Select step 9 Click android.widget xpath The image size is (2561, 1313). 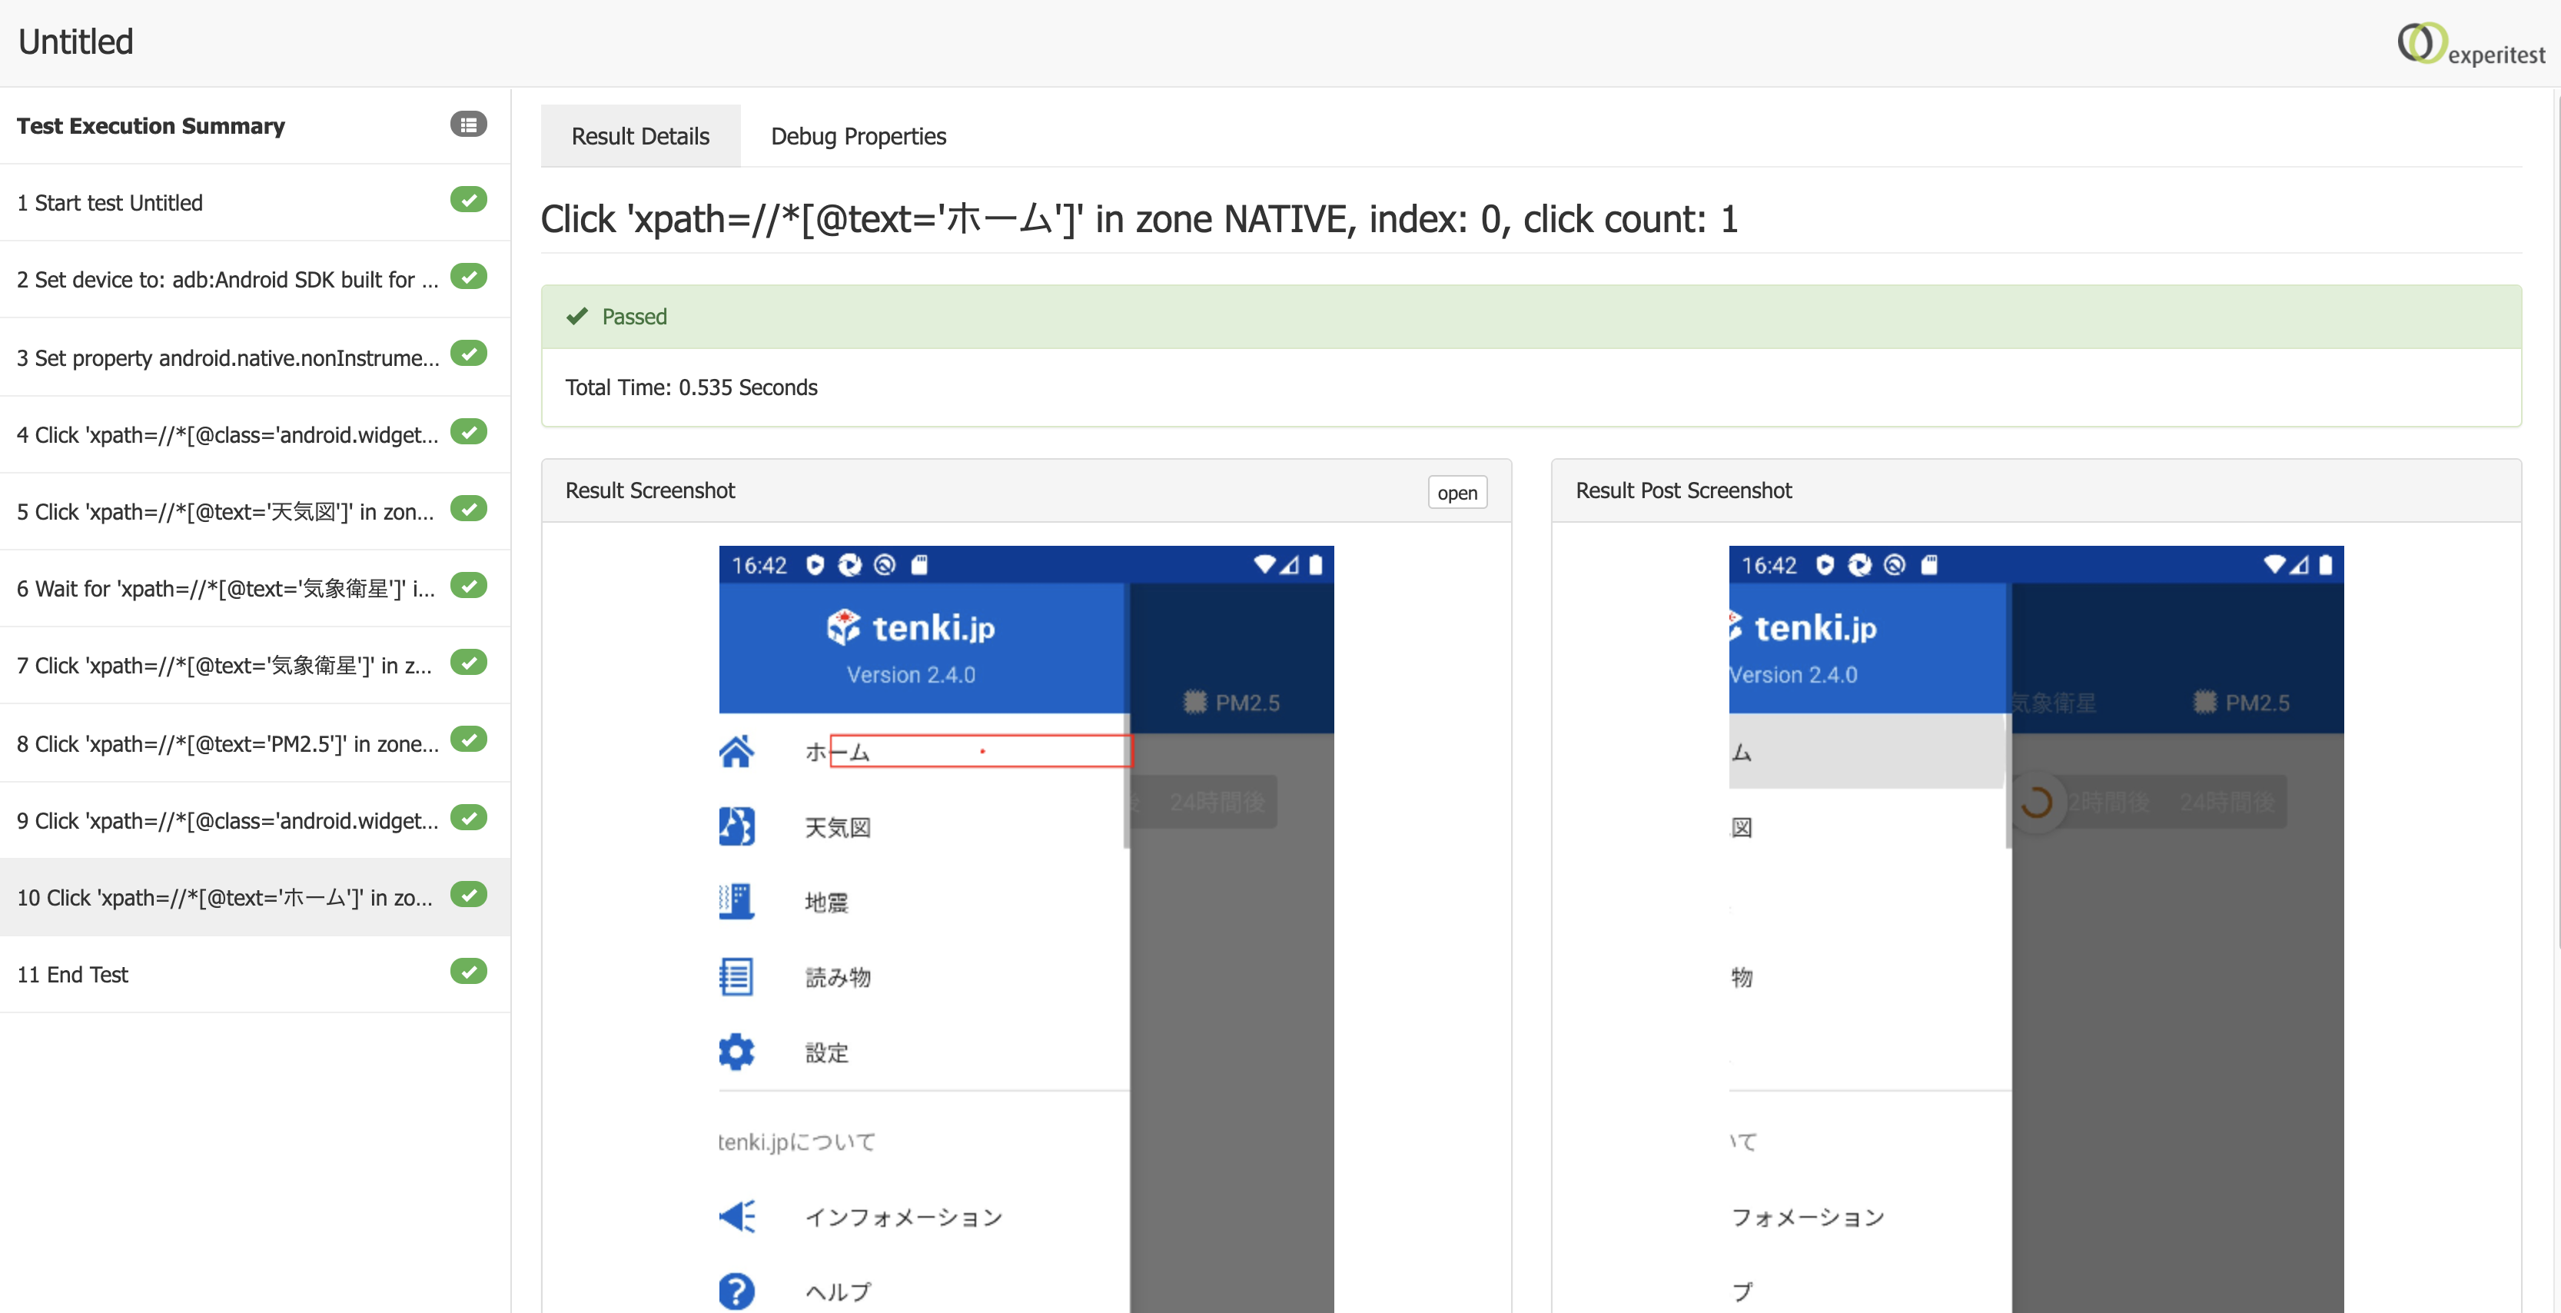(x=255, y=821)
